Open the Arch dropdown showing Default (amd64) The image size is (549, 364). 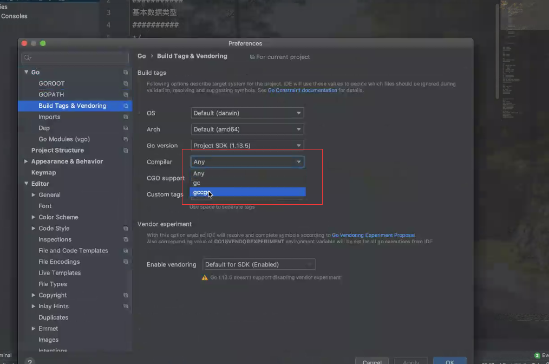coord(247,129)
